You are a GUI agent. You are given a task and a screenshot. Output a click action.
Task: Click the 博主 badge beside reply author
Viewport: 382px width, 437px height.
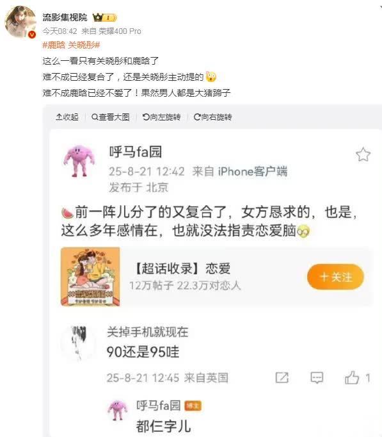193,406
